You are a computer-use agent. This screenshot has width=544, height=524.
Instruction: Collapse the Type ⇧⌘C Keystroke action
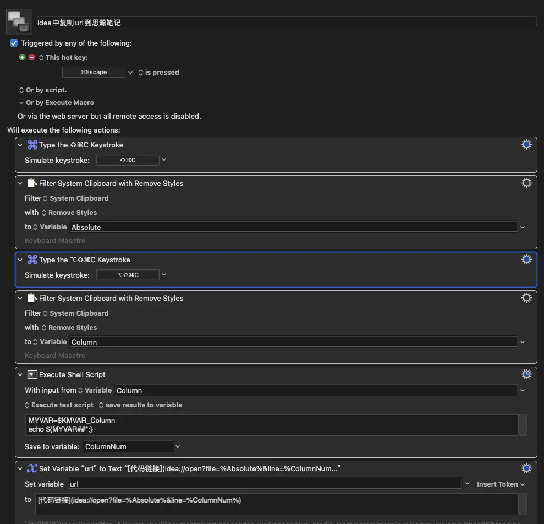[21, 145]
